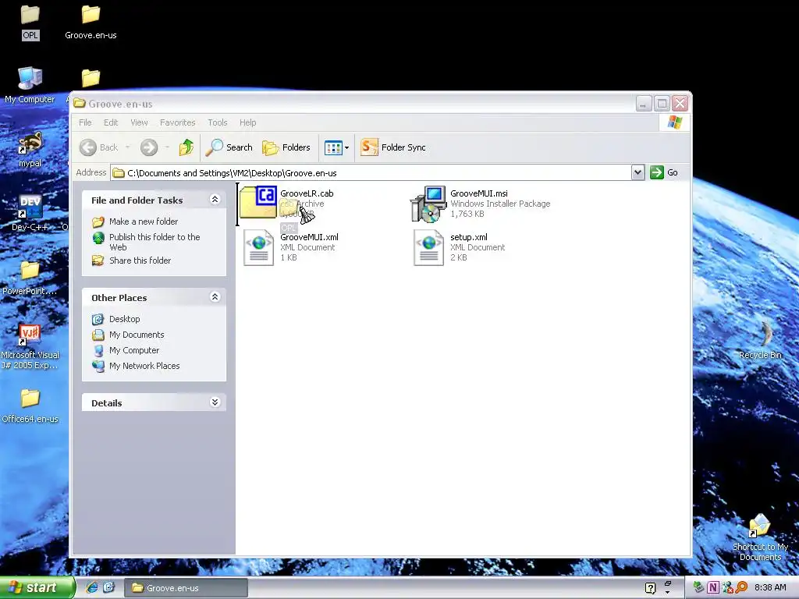The width and height of the screenshot is (799, 599).
Task: Click the taskbar clock
Action: [x=770, y=588]
